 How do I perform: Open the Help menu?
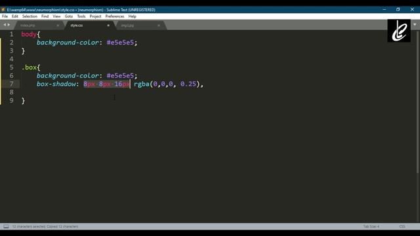[x=133, y=16]
